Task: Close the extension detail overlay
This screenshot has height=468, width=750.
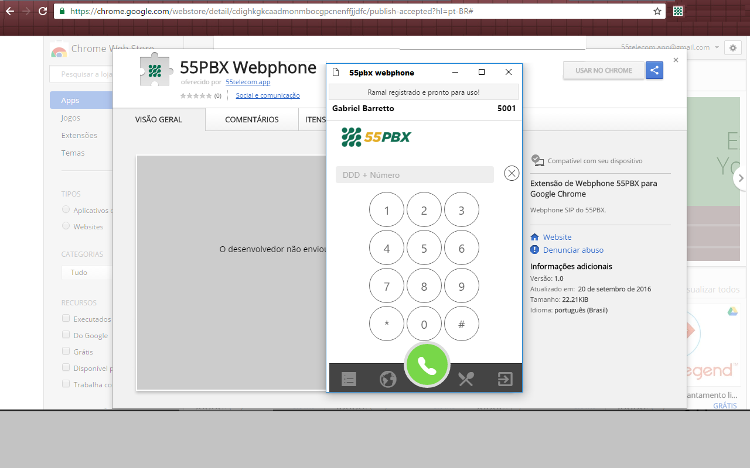Action: [676, 60]
